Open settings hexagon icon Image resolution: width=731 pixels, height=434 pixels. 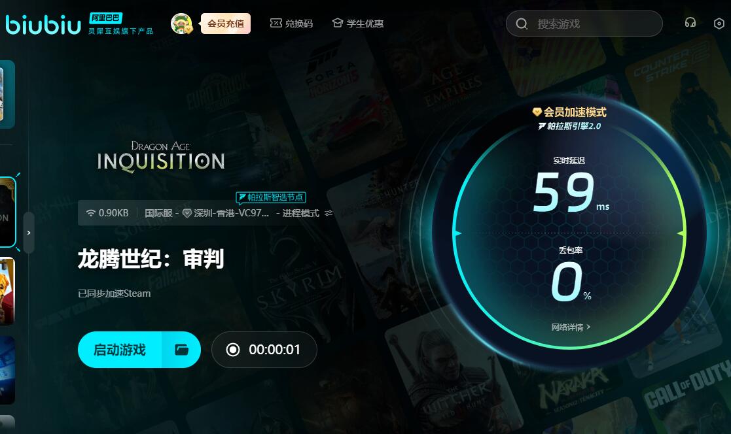pos(719,24)
